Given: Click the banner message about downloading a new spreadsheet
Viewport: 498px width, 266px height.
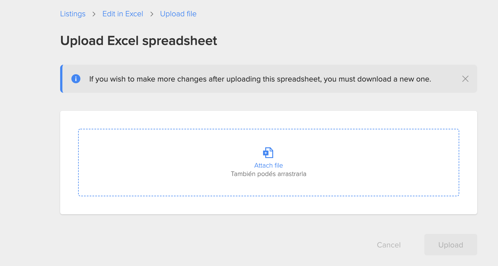Looking at the screenshot, I should 260,79.
